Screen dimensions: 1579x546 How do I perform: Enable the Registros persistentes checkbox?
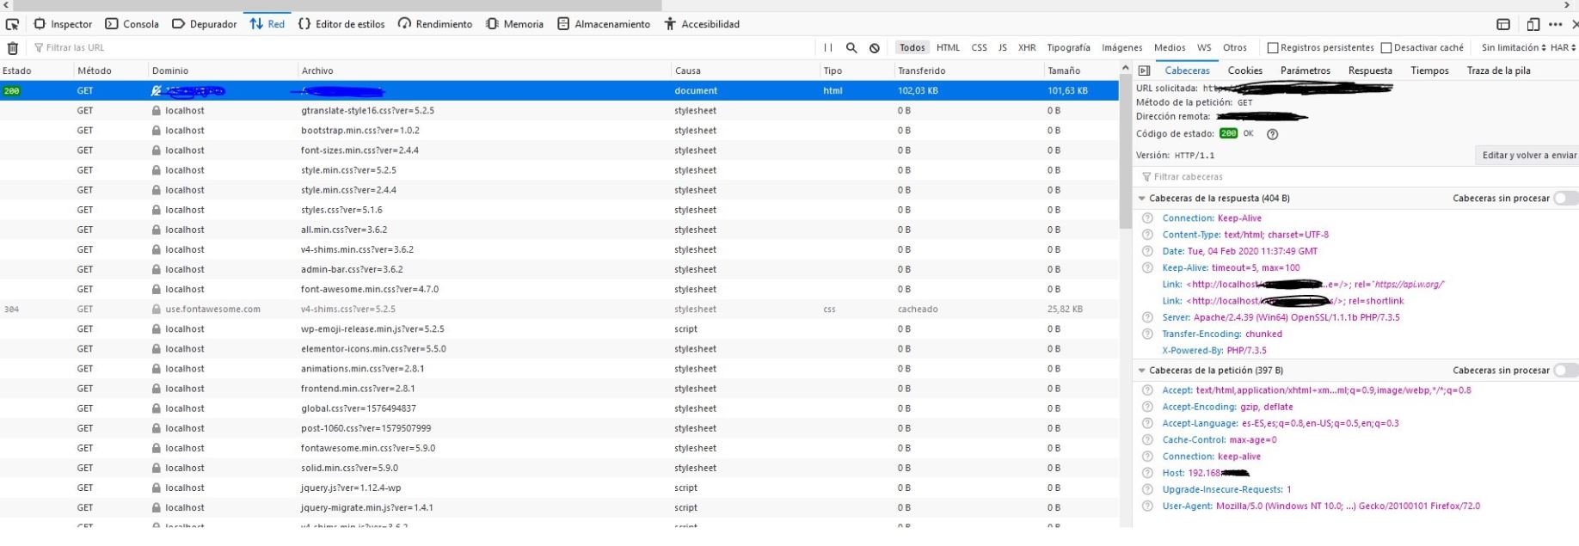(x=1273, y=48)
